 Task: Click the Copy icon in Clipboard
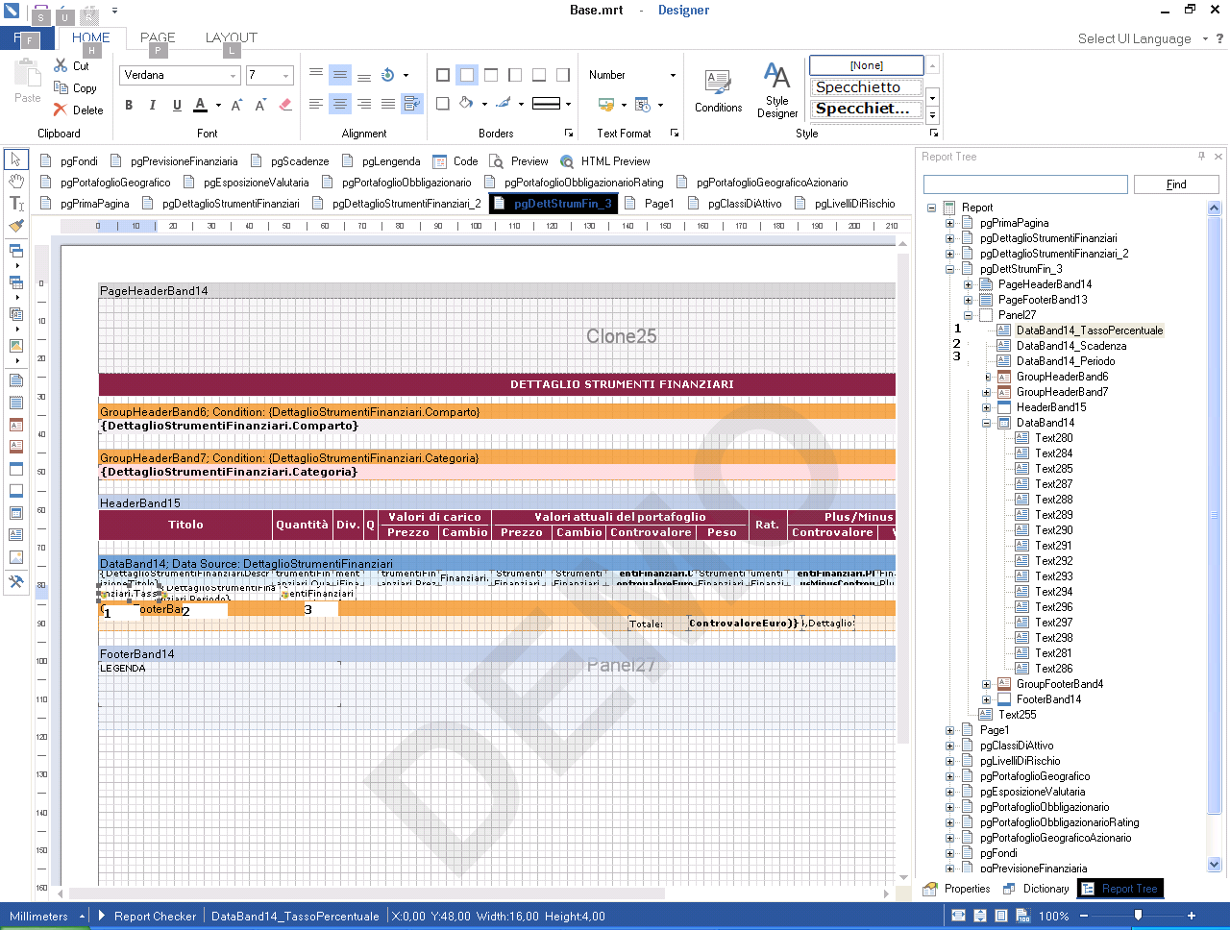point(61,87)
